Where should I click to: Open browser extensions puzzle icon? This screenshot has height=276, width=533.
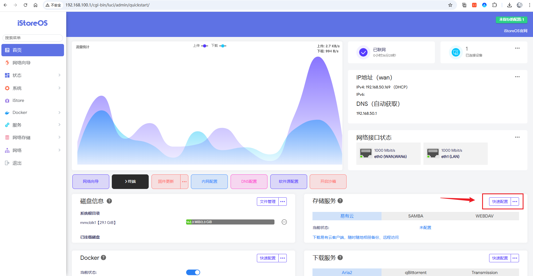(494, 5)
